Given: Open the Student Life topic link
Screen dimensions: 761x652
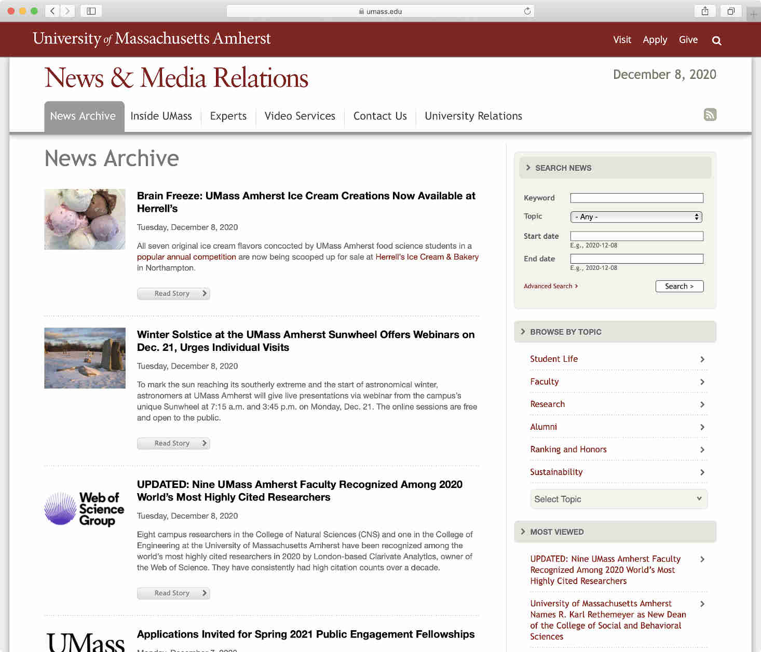Looking at the screenshot, I should click(x=554, y=359).
